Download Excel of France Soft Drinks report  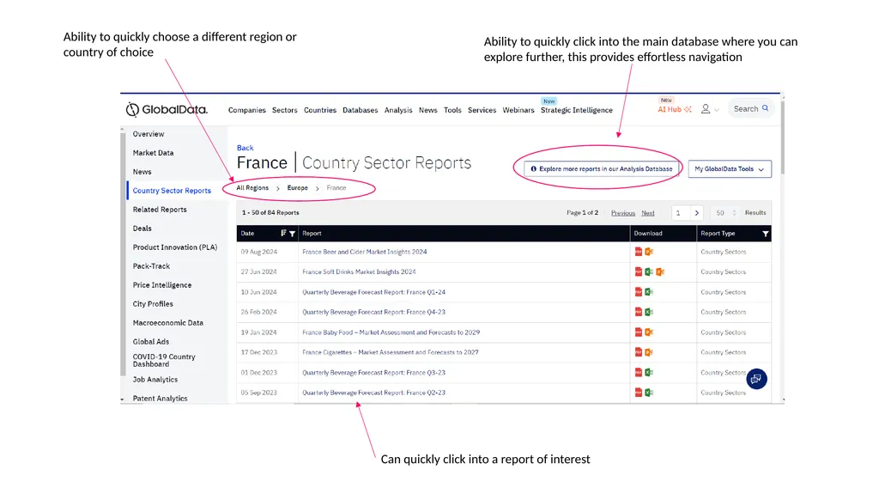tap(649, 271)
